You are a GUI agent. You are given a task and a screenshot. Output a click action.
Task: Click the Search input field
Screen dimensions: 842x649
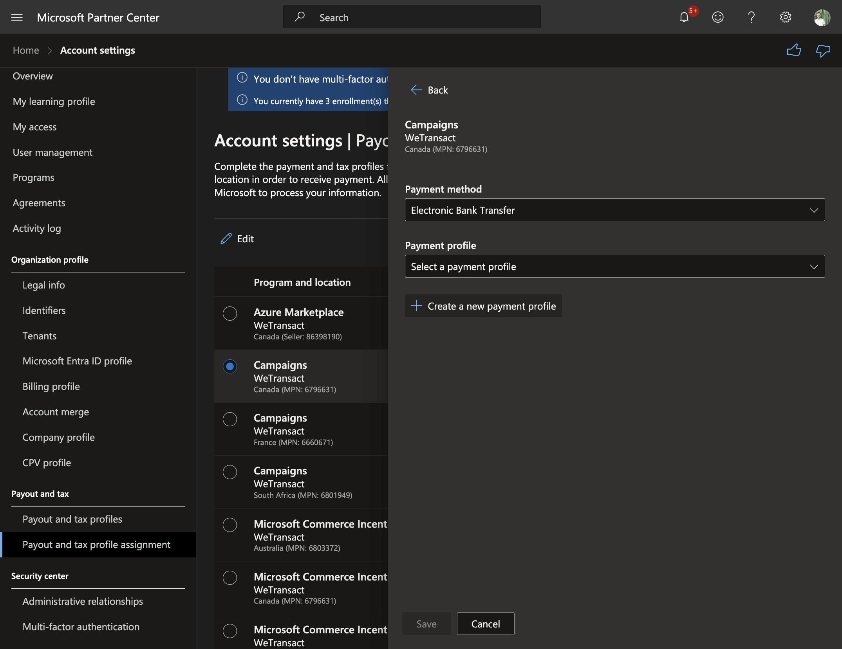(412, 17)
